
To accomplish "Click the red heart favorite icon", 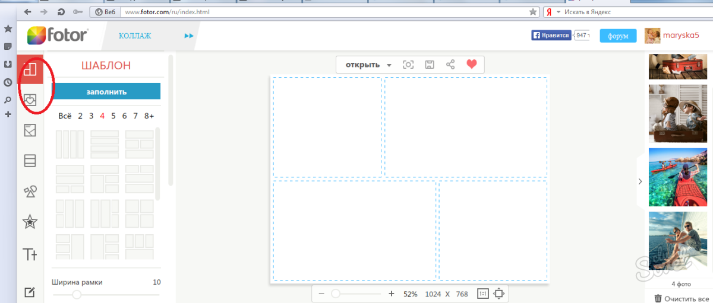I will coord(471,65).
